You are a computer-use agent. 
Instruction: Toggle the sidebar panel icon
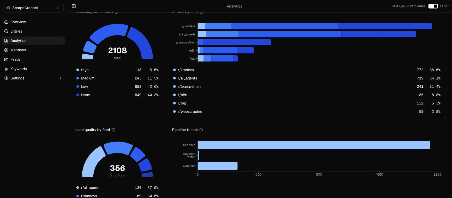point(74,6)
